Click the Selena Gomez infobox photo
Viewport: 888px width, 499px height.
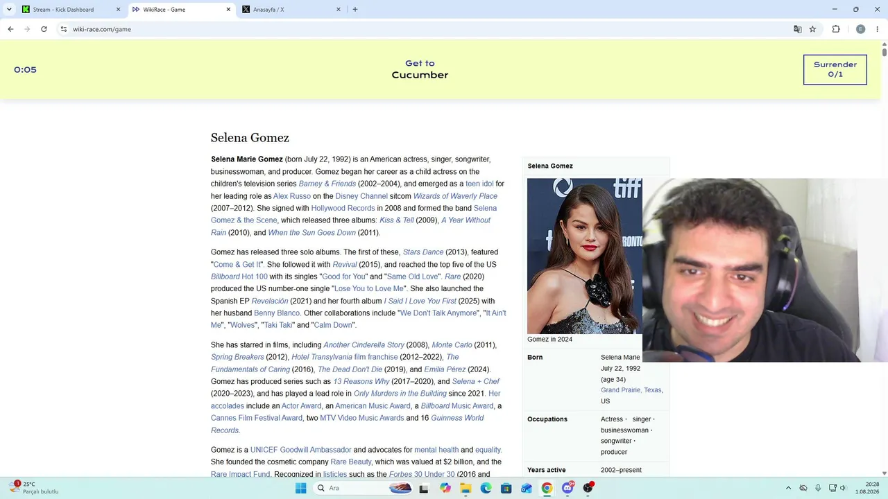[585, 256]
